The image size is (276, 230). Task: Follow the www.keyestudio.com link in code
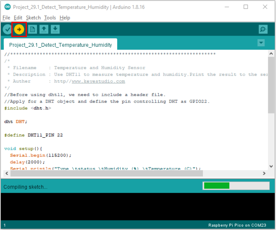pos(99,81)
